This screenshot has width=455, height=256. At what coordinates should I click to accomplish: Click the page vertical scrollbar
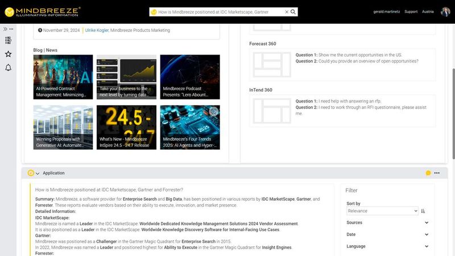(x=453, y=113)
